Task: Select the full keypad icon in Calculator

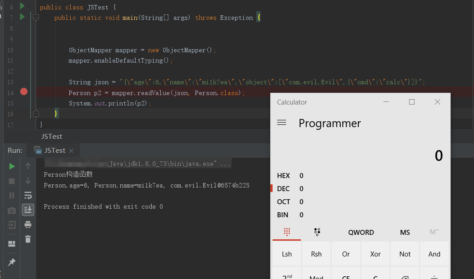Action: coord(287,232)
